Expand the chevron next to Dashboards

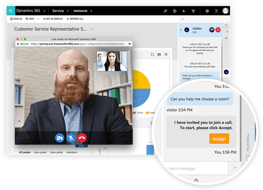(91, 11)
